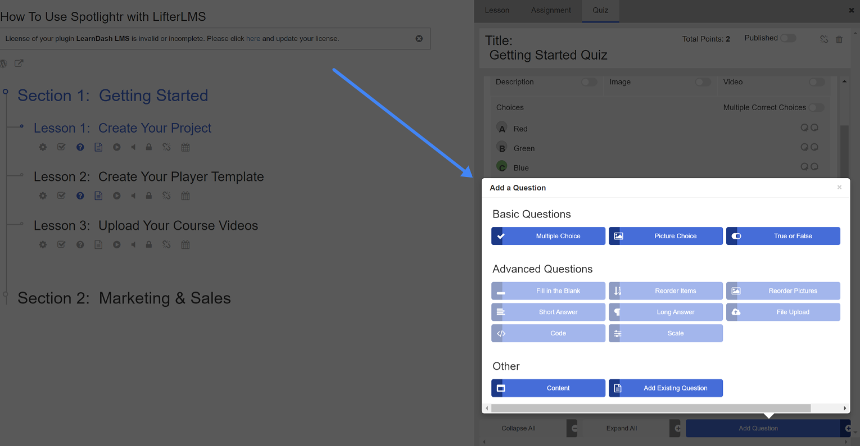Choose the Reorder Items question type

[666, 291]
